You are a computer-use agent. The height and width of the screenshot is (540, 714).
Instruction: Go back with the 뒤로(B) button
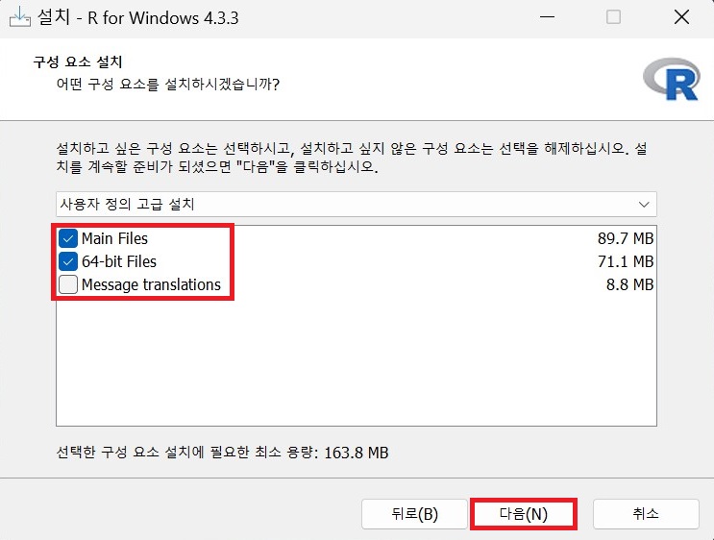(x=414, y=514)
